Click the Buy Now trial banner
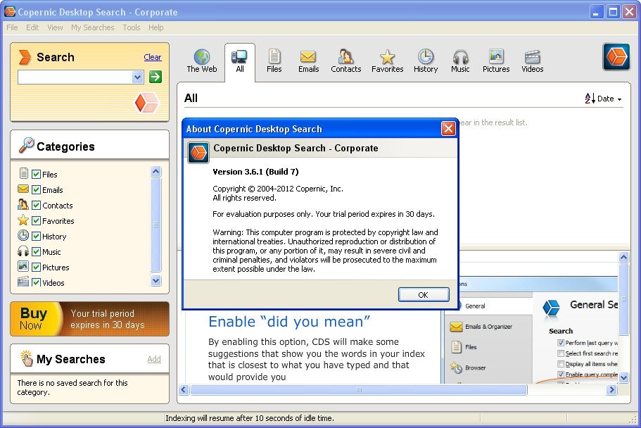The image size is (641, 428). pos(89,318)
